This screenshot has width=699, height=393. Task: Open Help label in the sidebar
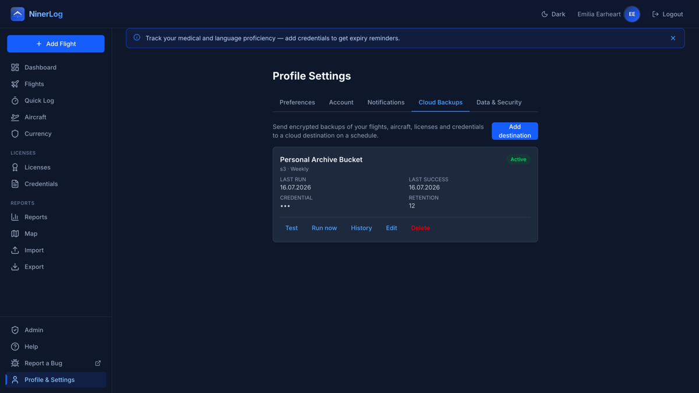31,346
